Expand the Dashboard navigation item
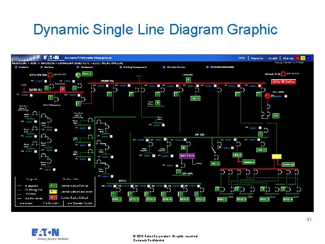The height and width of the screenshot is (244, 325). pyautogui.click(x=78, y=67)
